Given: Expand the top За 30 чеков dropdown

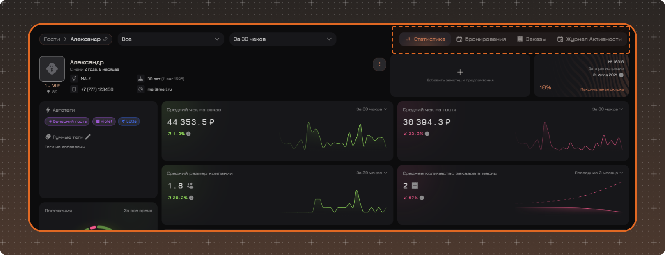Looking at the screenshot, I should [283, 39].
